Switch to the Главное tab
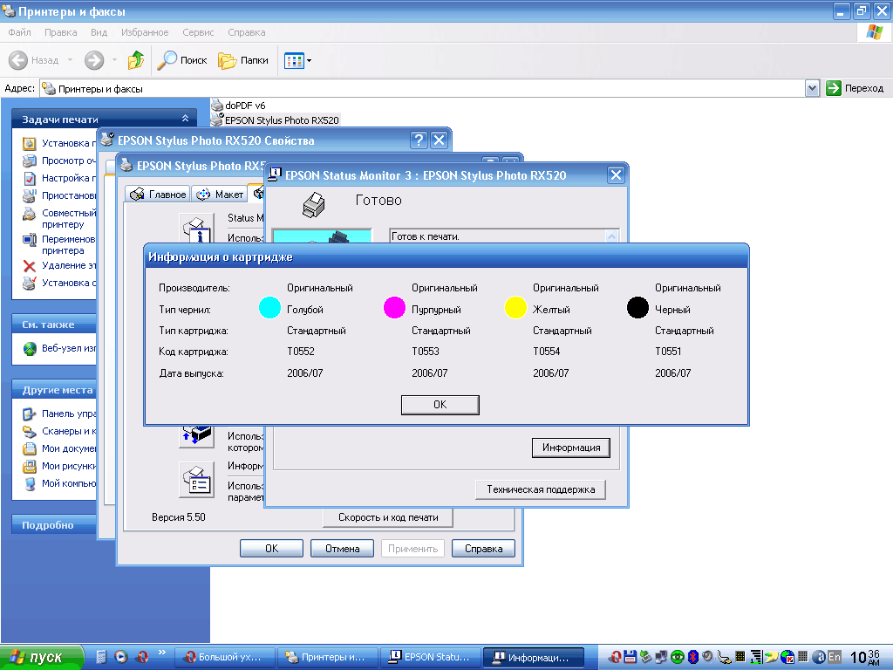This screenshot has height=670, width=893. [158, 195]
